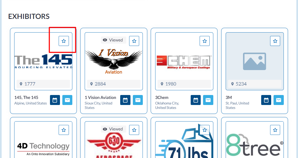298x158 pixels.
Task: Open calendar button for 1 Vision Aviation
Action: pos(125,100)
